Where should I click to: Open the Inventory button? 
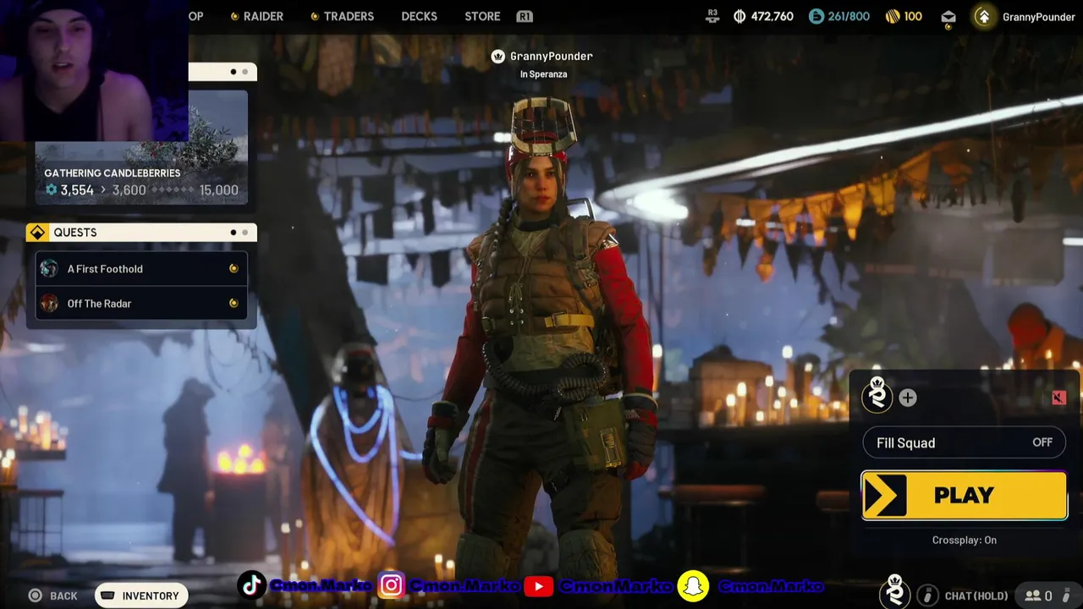[141, 595]
